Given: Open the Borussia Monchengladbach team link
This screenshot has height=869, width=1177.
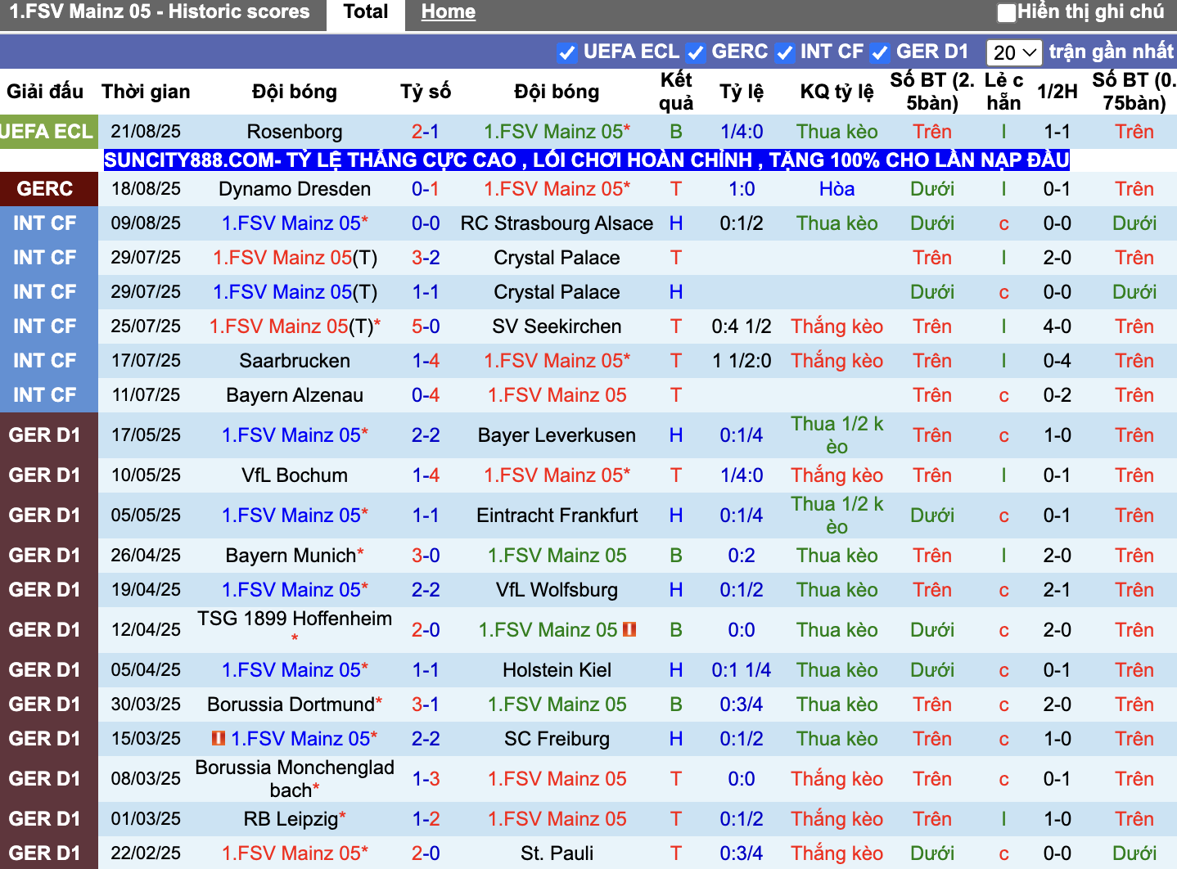Looking at the screenshot, I should (295, 779).
